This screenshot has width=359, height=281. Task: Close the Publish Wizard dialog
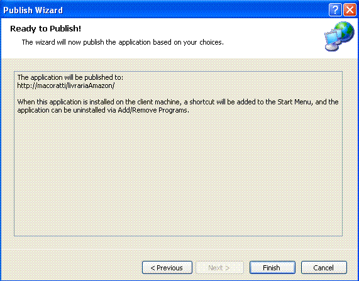tap(350, 10)
